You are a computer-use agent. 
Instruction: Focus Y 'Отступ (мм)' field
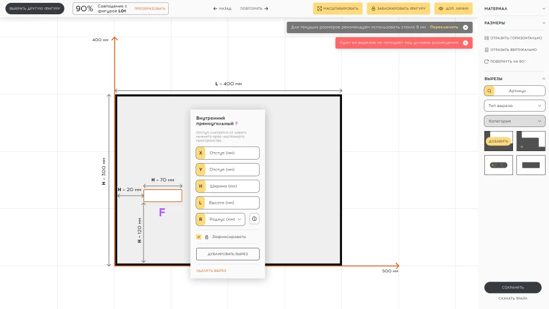[x=228, y=169]
